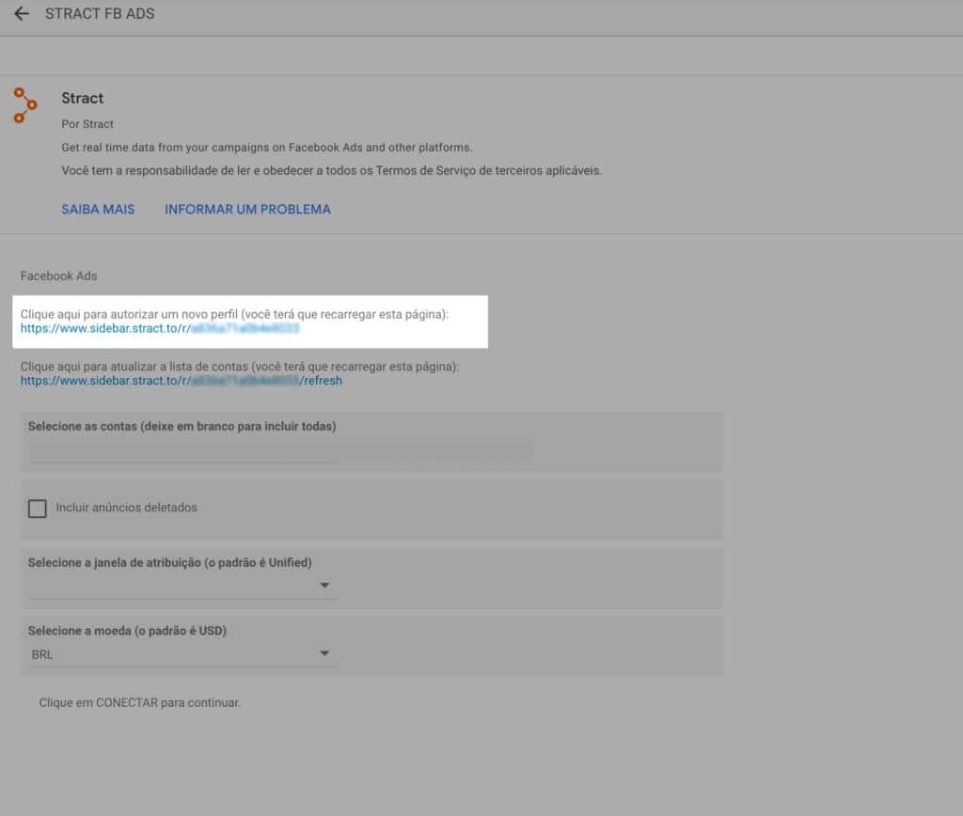Expand the janela de atribuição dropdown arrow
Screen dimensions: 963x816
[324, 586]
